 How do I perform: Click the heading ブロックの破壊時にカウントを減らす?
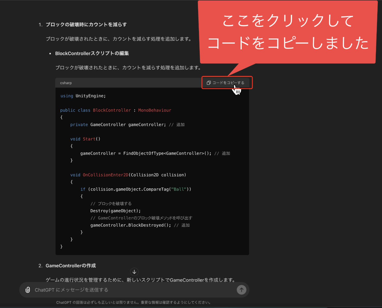pos(86,24)
